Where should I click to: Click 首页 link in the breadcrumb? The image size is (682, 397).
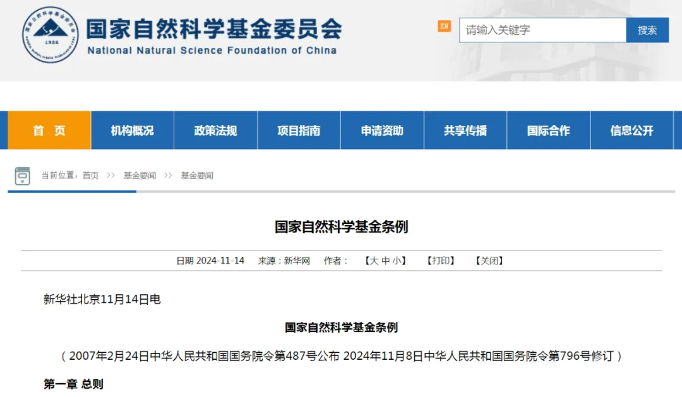(x=90, y=175)
